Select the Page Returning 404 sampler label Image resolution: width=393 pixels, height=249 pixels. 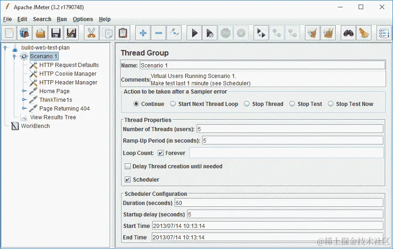pyautogui.click(x=64, y=109)
